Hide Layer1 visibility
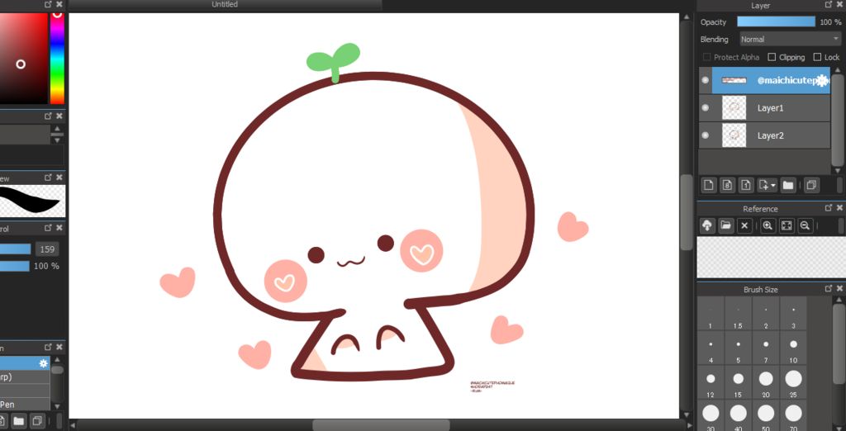 click(x=706, y=108)
